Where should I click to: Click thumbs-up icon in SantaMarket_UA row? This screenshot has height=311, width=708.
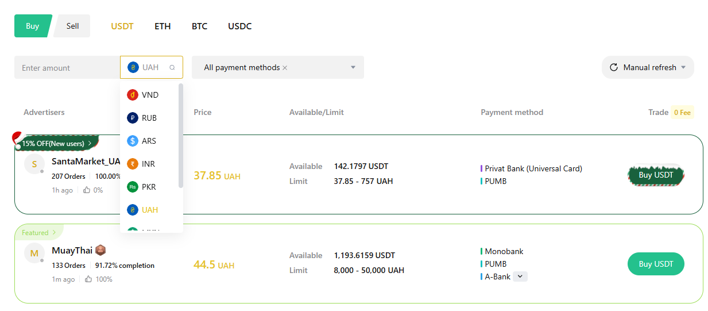tap(87, 190)
